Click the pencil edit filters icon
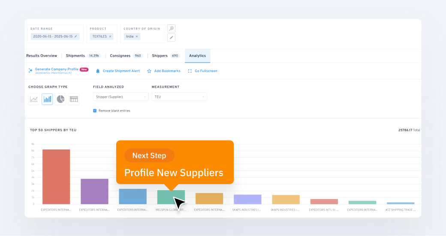Image resolution: width=446 pixels, height=236 pixels. pyautogui.click(x=171, y=38)
